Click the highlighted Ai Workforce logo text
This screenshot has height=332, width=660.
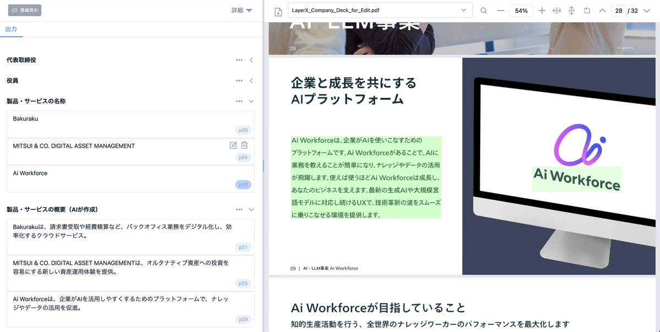coord(576,179)
